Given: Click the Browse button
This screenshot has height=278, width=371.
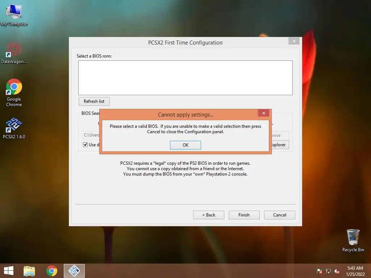Looking at the screenshot, I should point(280,135).
